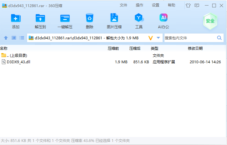Select the D3DX9_43.dll file

pyautogui.click(x=18, y=62)
